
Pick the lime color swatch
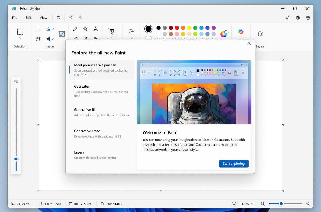195,34
